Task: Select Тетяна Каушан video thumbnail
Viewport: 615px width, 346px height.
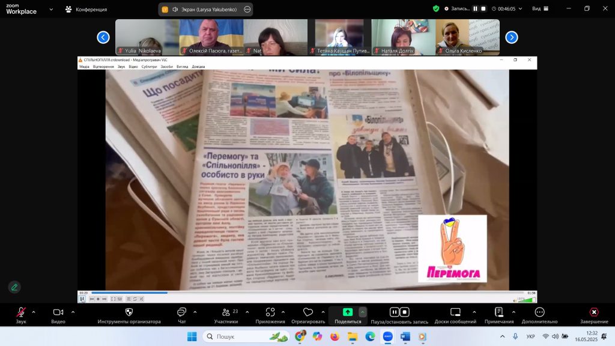Action: point(339,37)
